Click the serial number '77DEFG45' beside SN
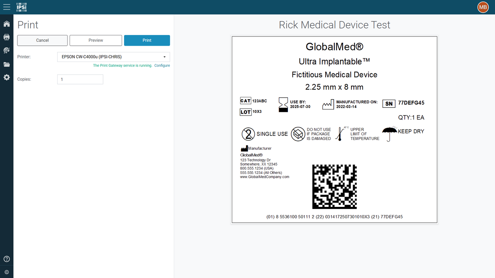Image resolution: width=495 pixels, height=278 pixels. point(411,103)
